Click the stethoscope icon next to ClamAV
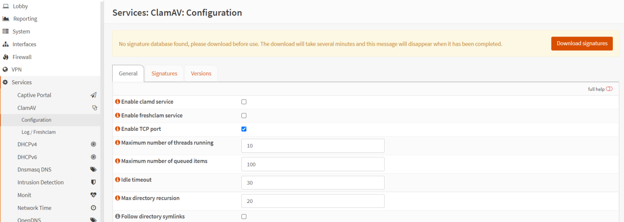The height and width of the screenshot is (222, 624). [x=95, y=108]
